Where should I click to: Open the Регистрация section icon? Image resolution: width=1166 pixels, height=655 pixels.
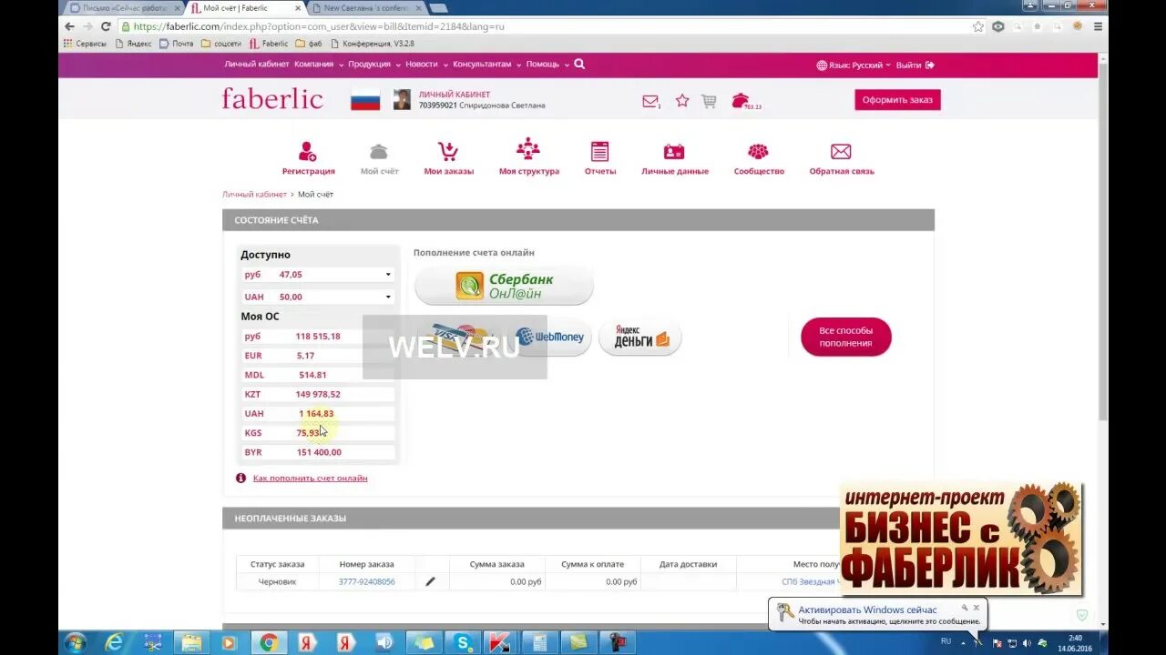click(x=308, y=151)
